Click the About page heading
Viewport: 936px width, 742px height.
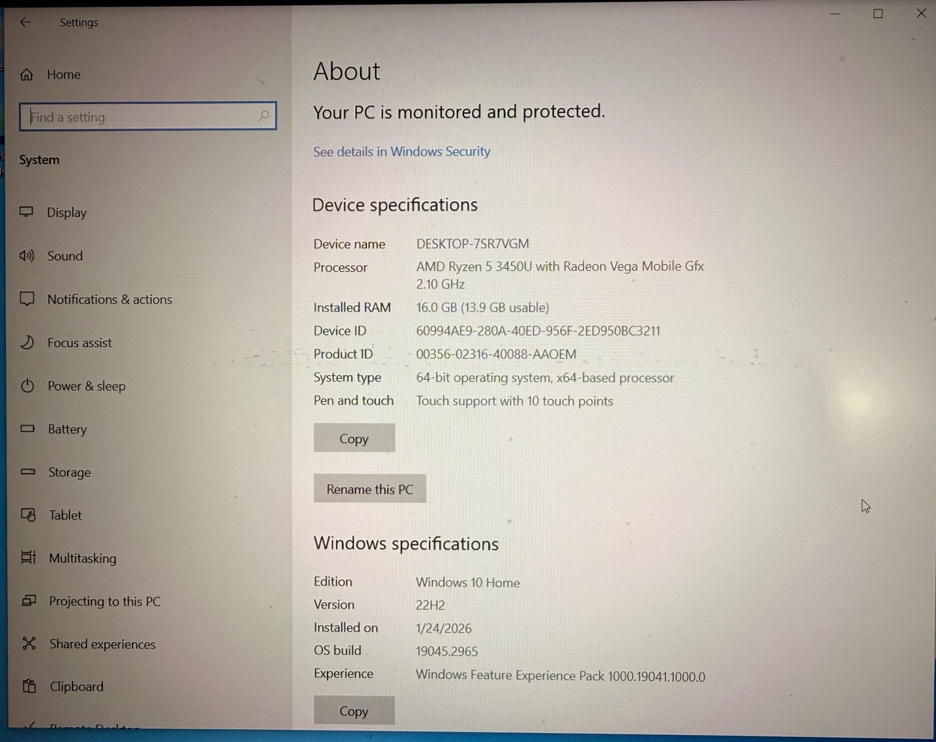[347, 71]
